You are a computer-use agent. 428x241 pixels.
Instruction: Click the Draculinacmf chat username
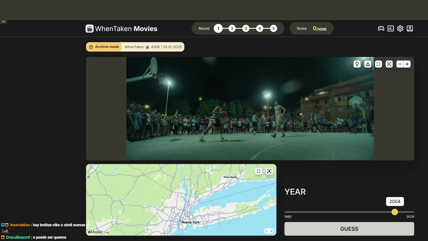click(18, 237)
